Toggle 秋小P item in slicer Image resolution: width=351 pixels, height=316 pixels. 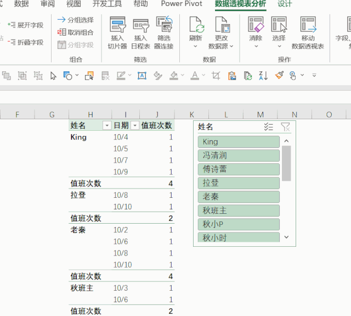(239, 224)
